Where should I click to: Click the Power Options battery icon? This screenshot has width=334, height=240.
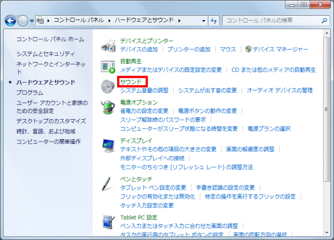[108, 107]
